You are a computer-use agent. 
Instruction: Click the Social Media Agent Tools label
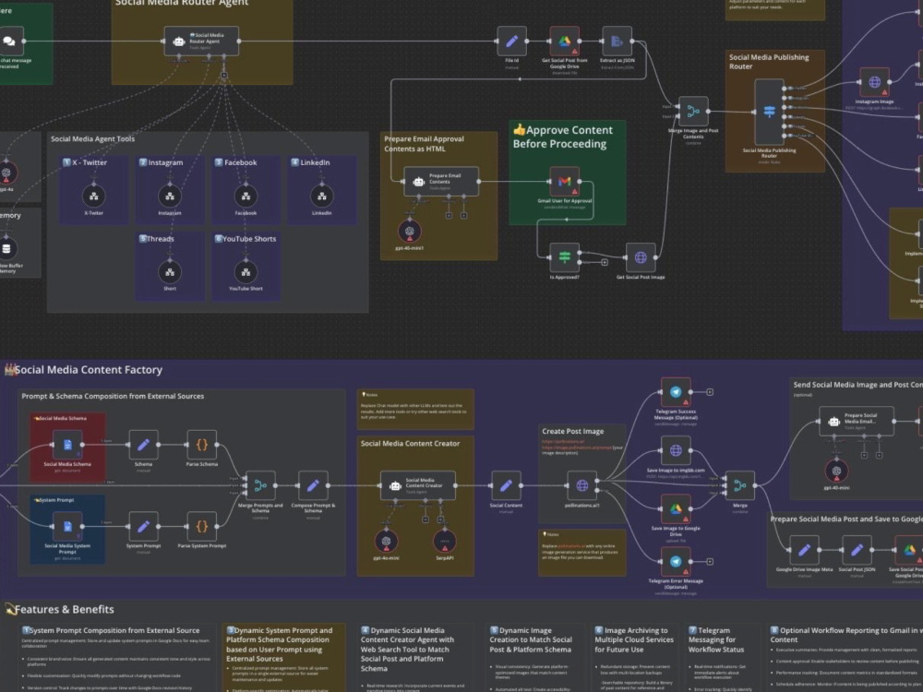[x=92, y=139]
